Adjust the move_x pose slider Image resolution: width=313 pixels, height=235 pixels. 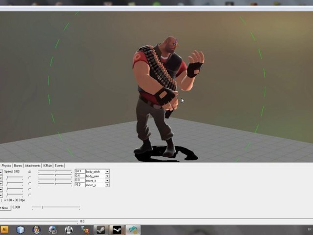[55, 180]
